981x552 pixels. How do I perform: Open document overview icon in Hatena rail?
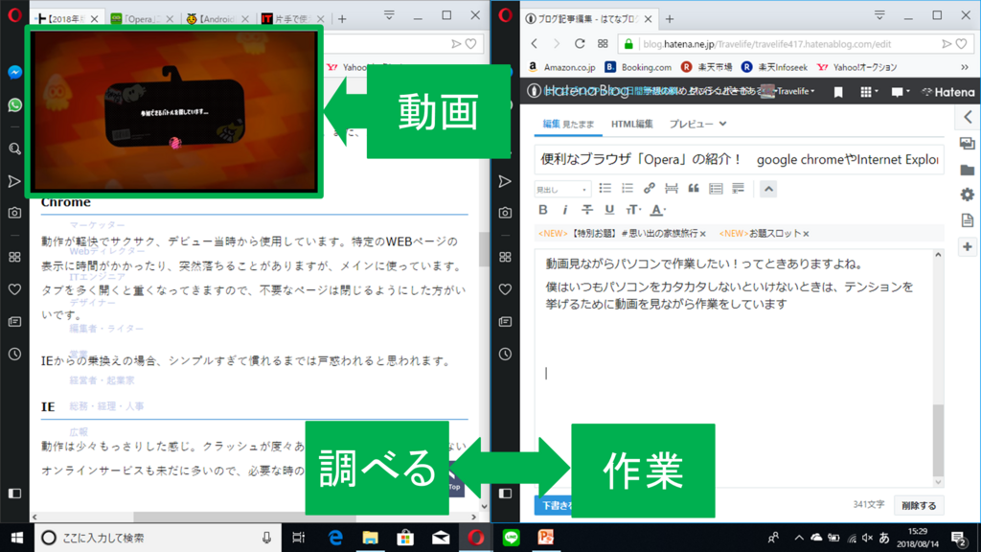click(x=968, y=220)
